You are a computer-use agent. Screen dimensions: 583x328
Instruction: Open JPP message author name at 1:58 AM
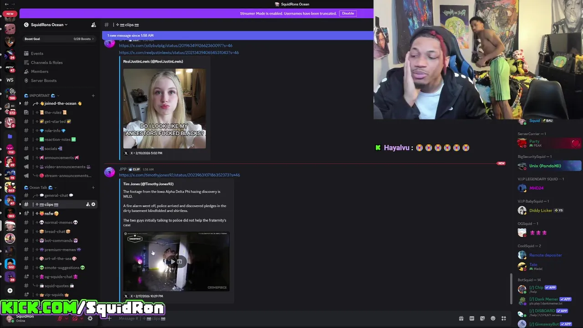[123, 169]
